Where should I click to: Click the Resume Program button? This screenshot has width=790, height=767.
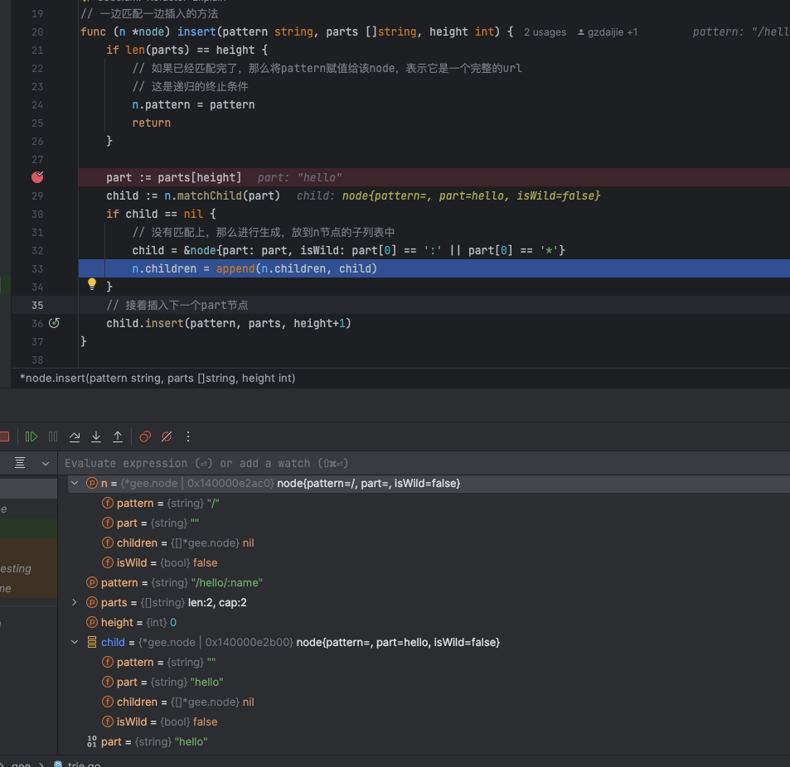tap(32, 437)
